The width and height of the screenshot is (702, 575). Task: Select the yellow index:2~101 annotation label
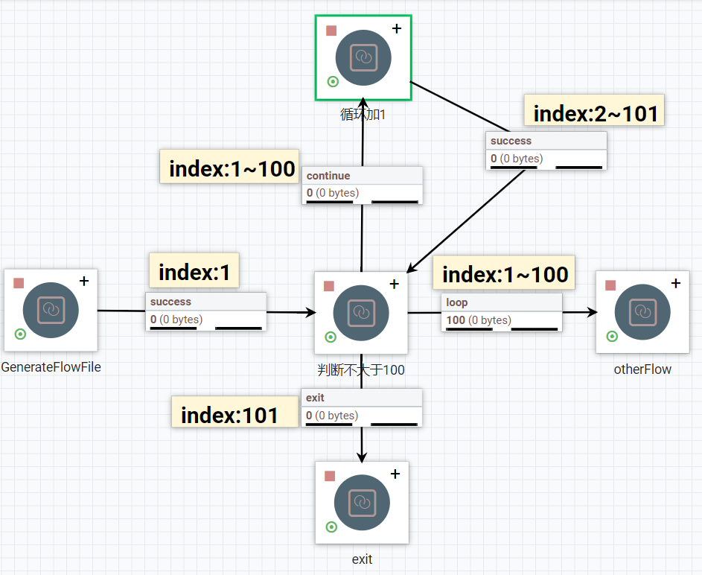pos(595,113)
